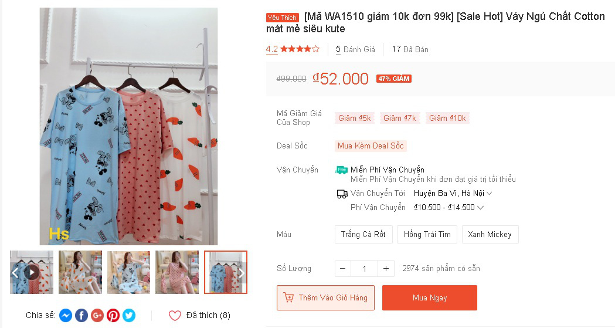Select the Trắng Cà Rốt color option
This screenshot has height=328, width=615.
[363, 235]
